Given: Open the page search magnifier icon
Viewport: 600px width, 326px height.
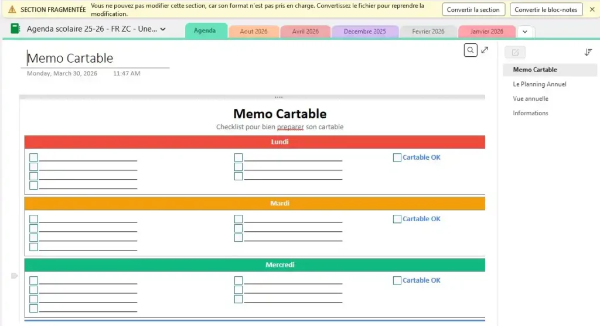Looking at the screenshot, I should 471,50.
